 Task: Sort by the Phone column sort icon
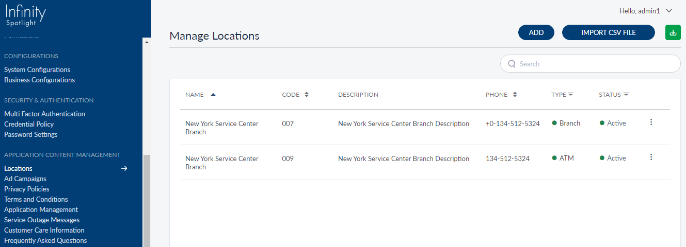pyautogui.click(x=515, y=95)
